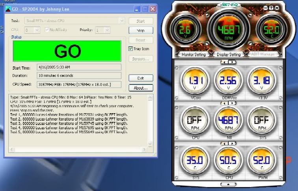This screenshot has height=191, width=298.
Task: Click log line 'Test 4, 800000 Lucas-Lehmer'
Action: click(69, 128)
